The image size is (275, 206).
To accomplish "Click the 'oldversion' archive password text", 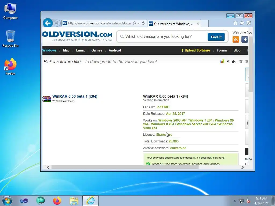I will (x=178, y=148).
